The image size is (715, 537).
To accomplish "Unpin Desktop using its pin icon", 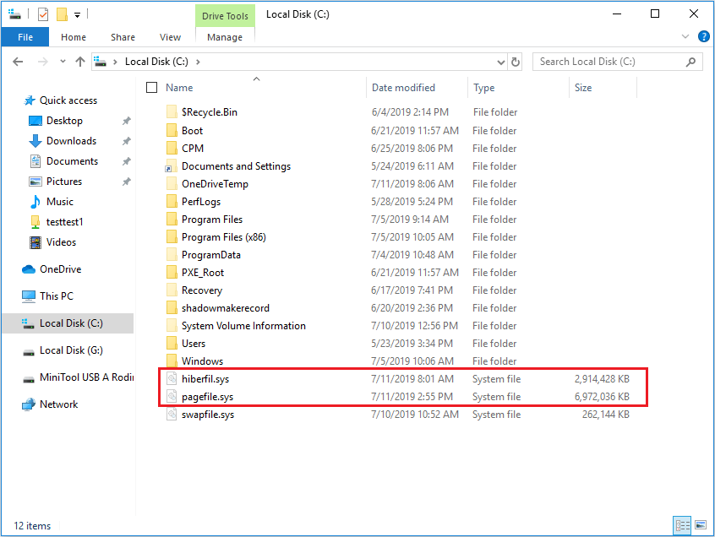I will tap(126, 121).
